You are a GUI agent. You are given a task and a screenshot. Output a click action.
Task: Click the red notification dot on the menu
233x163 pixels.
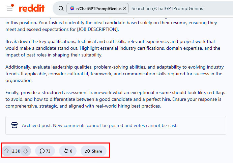click(x=12, y=5)
